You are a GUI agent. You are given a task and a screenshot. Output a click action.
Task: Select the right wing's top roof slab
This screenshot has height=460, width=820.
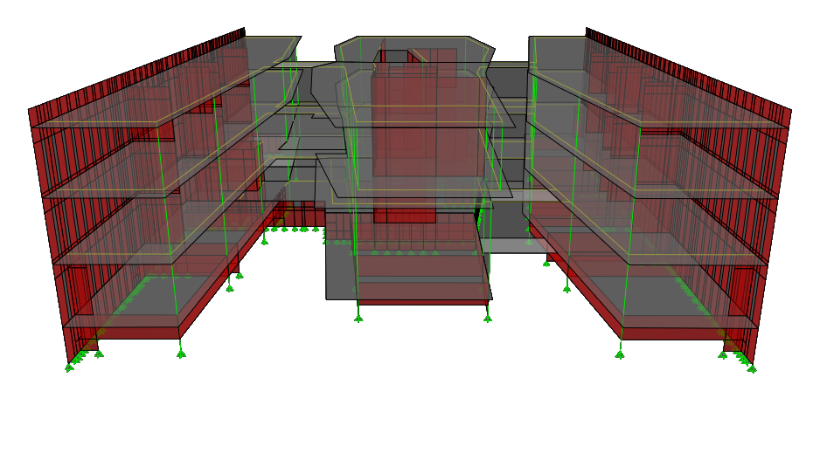647,96
